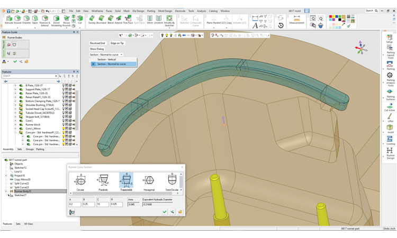Switch to the M-View tab

[29, 224]
